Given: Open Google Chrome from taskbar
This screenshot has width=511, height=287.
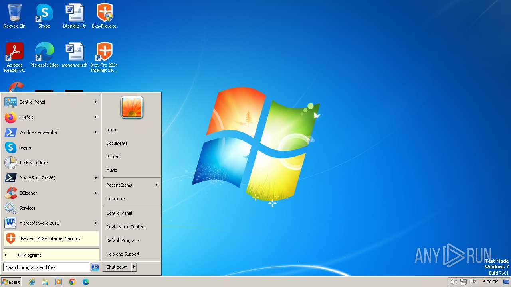Looking at the screenshot, I should [72, 282].
